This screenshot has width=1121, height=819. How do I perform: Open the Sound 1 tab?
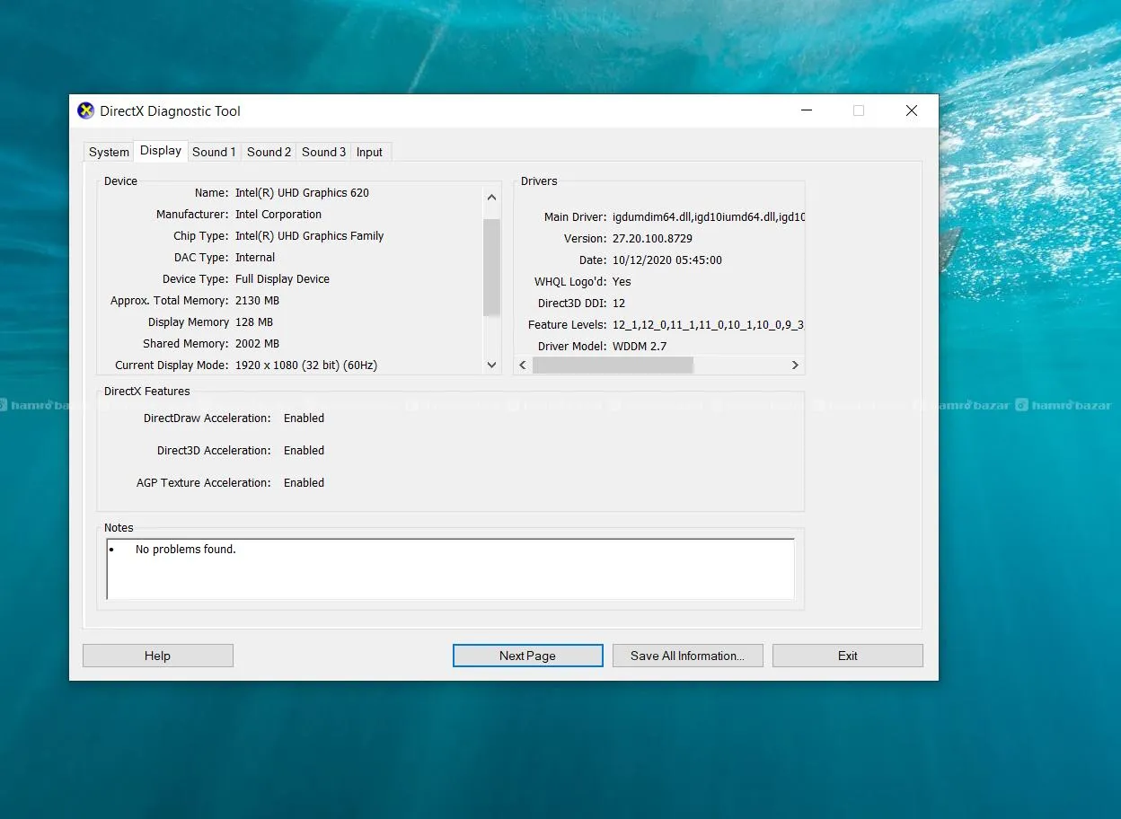(214, 152)
